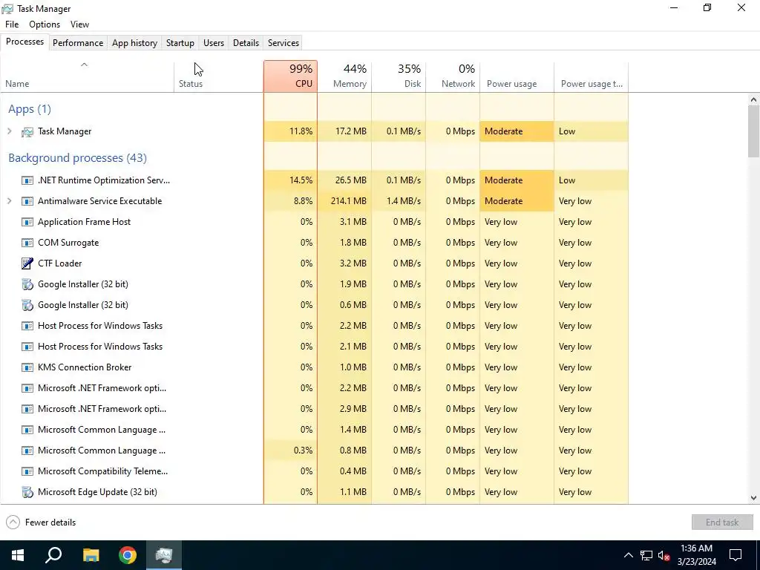Image resolution: width=760 pixels, height=570 pixels.
Task: Switch to the Performance tab
Action: point(78,42)
